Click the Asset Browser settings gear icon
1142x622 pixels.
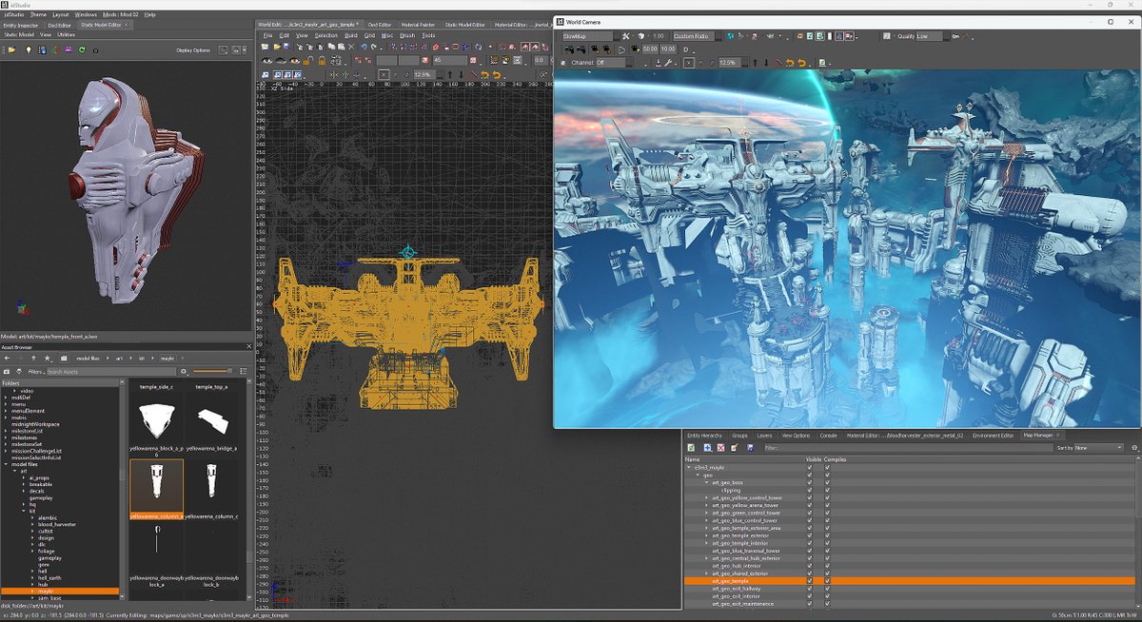pos(184,371)
